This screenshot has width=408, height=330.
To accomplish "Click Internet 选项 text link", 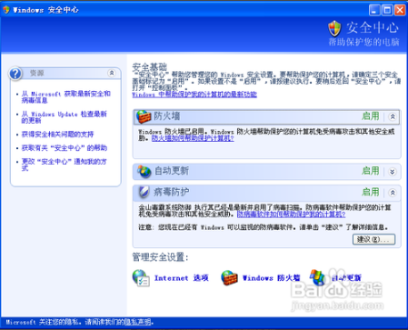I will click(182, 278).
